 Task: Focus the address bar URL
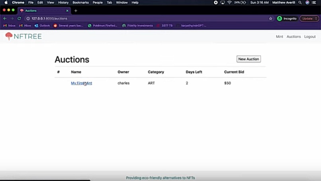pos(49,18)
